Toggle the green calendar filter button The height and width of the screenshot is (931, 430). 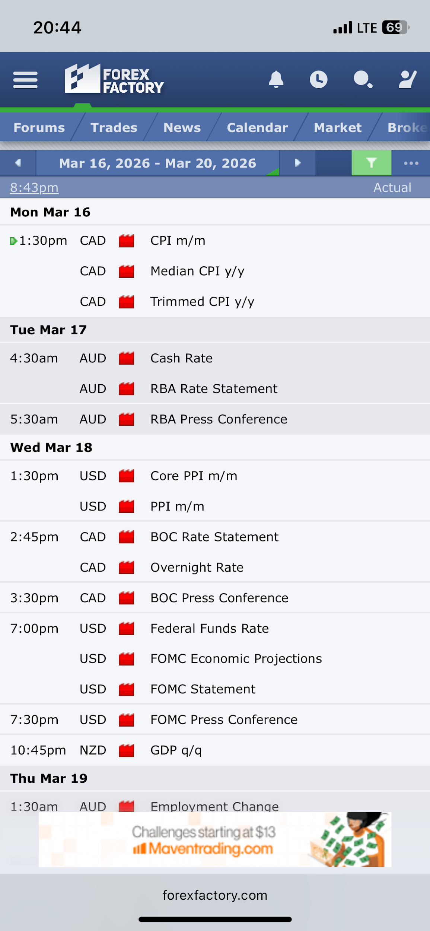(371, 163)
